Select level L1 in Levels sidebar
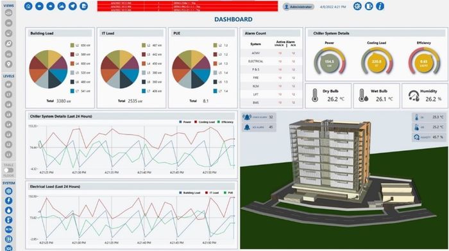The height and width of the screenshot is (251, 449). [x=8, y=155]
